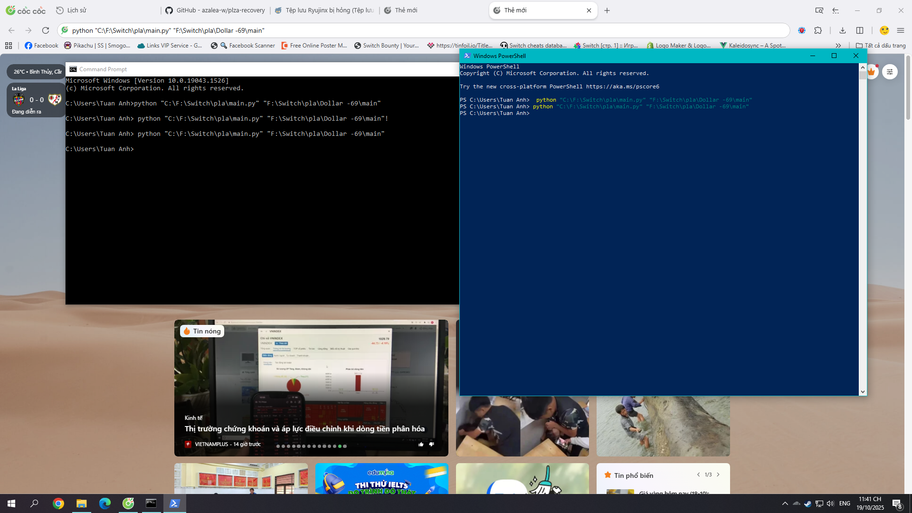Open volume control in system tray
Image resolution: width=912 pixels, height=513 pixels.
click(x=830, y=503)
